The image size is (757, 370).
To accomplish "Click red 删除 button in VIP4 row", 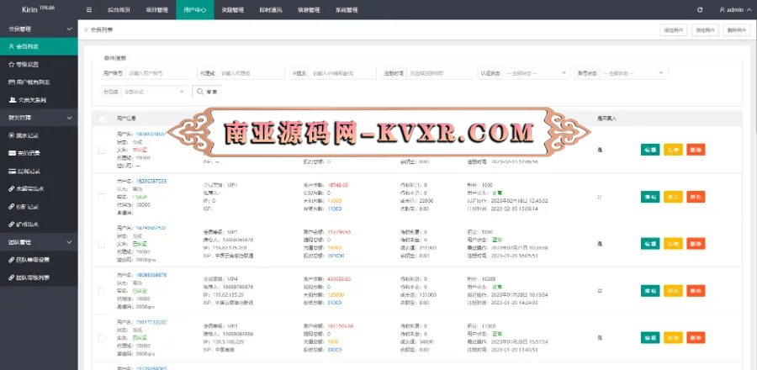I will point(696,291).
